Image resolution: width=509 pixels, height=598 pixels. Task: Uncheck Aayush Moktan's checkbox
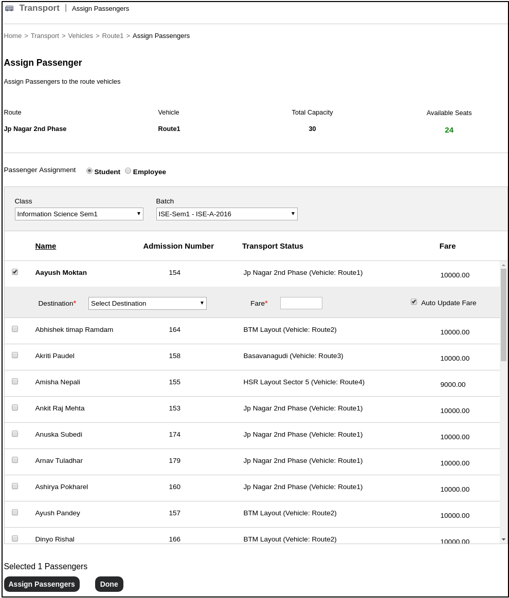pyautogui.click(x=15, y=272)
